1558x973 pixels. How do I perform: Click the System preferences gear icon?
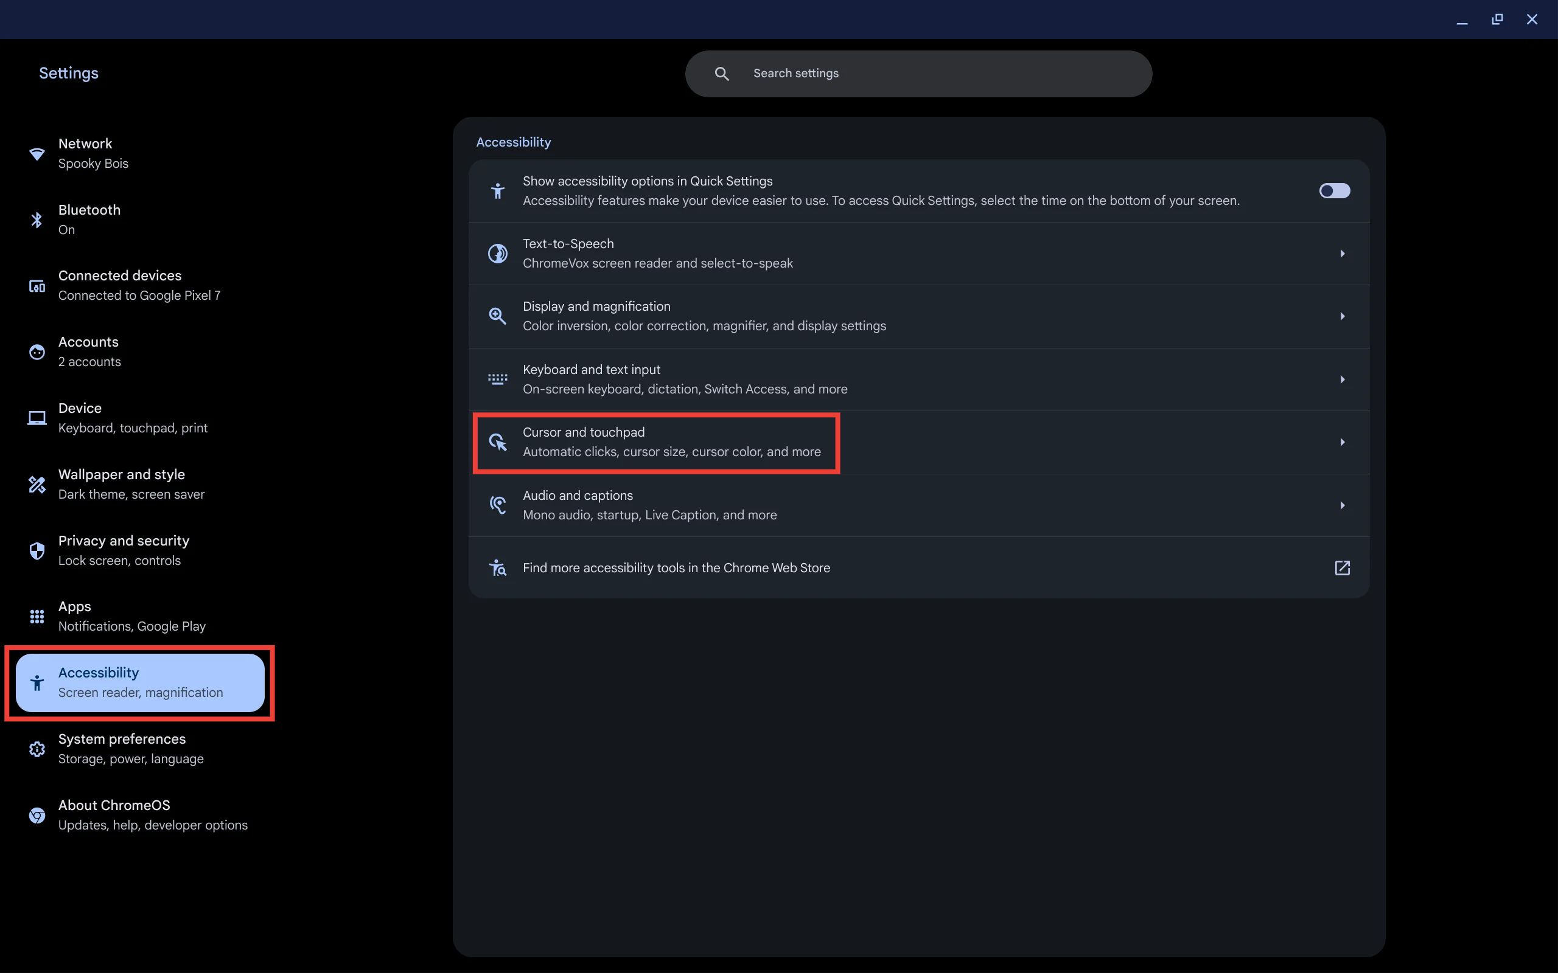pos(37,749)
